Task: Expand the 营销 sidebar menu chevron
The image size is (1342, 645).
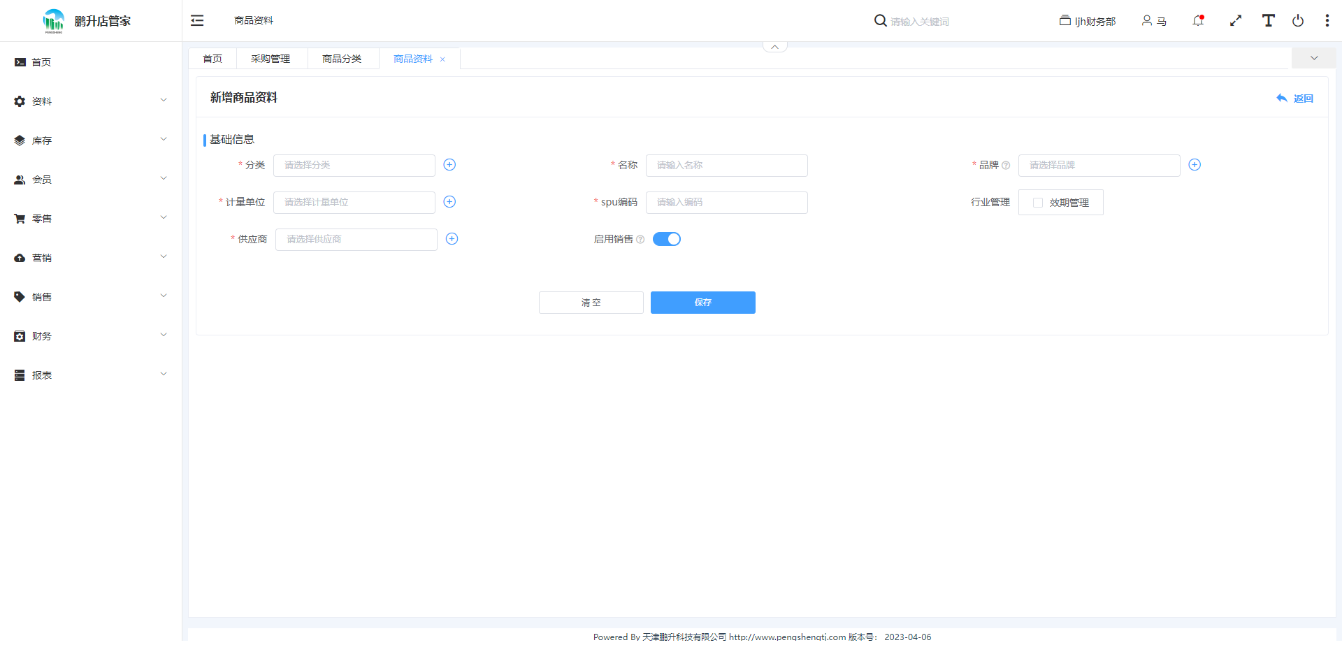Action: click(164, 256)
